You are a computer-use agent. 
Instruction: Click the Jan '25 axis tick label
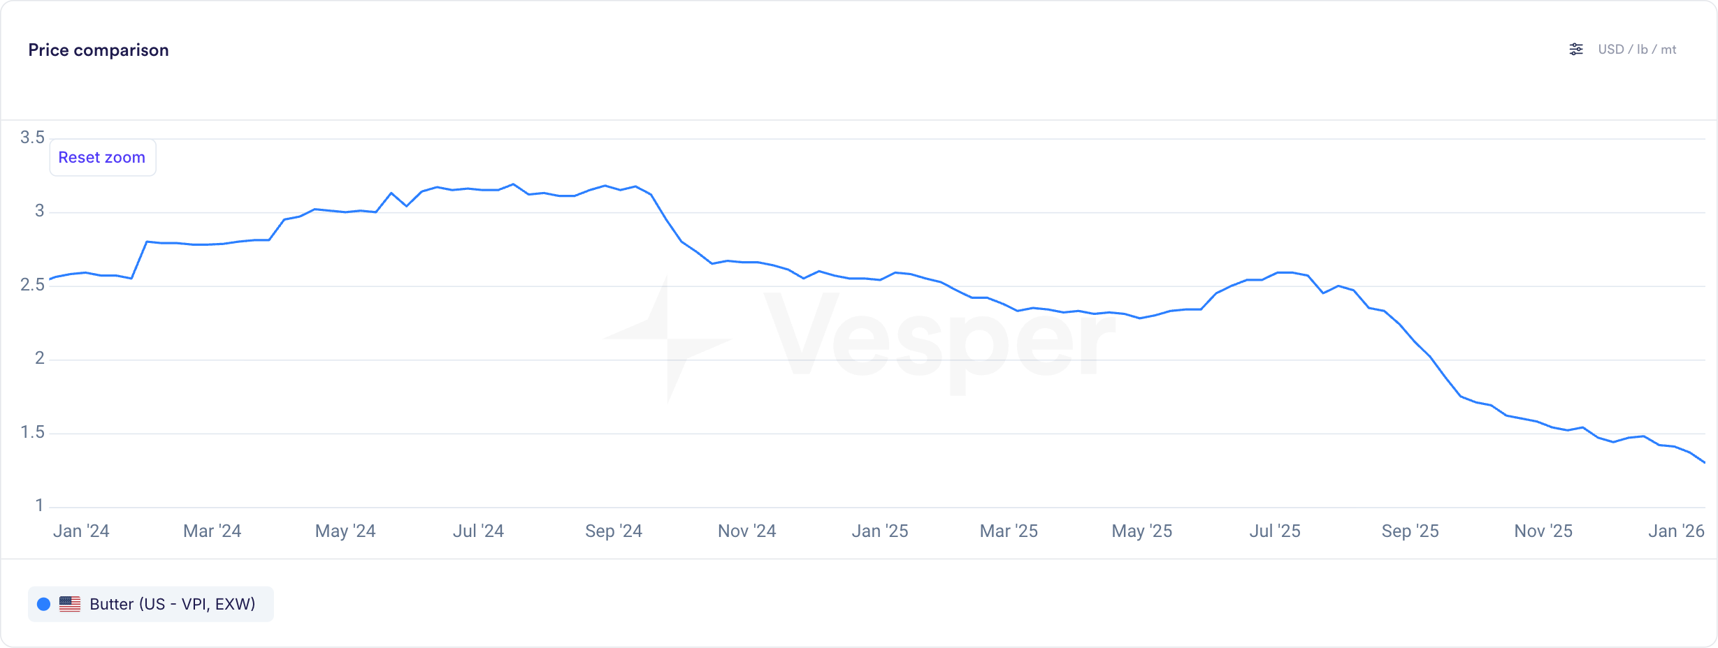pos(879,531)
